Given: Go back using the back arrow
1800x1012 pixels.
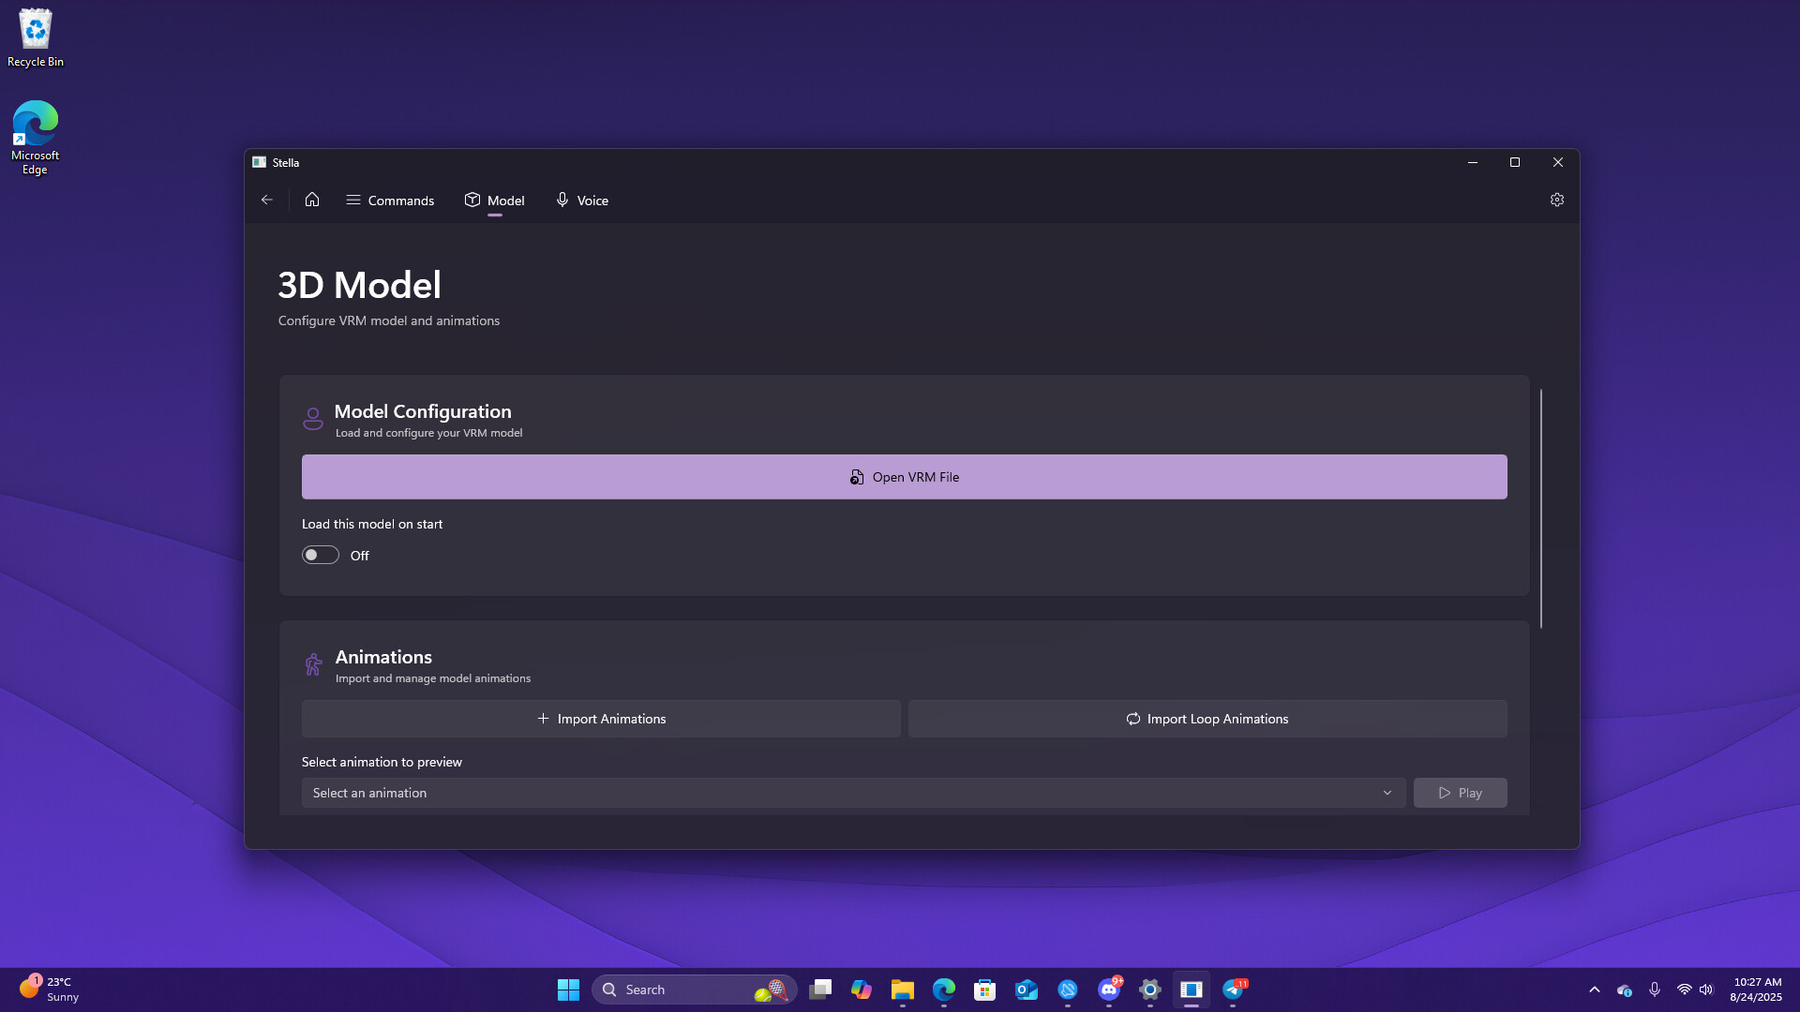Looking at the screenshot, I should [x=267, y=200].
